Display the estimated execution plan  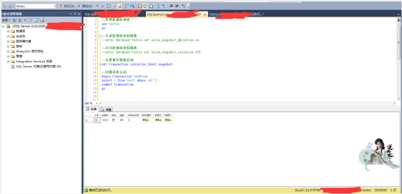pyautogui.click(x=109, y=6)
